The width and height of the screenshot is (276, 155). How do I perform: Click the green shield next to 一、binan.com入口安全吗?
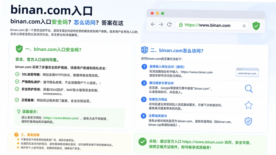coord(19,49)
